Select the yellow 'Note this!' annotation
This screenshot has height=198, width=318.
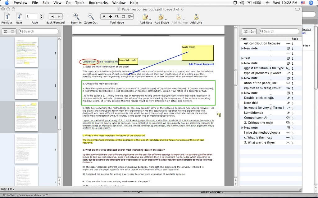[x=198, y=53]
